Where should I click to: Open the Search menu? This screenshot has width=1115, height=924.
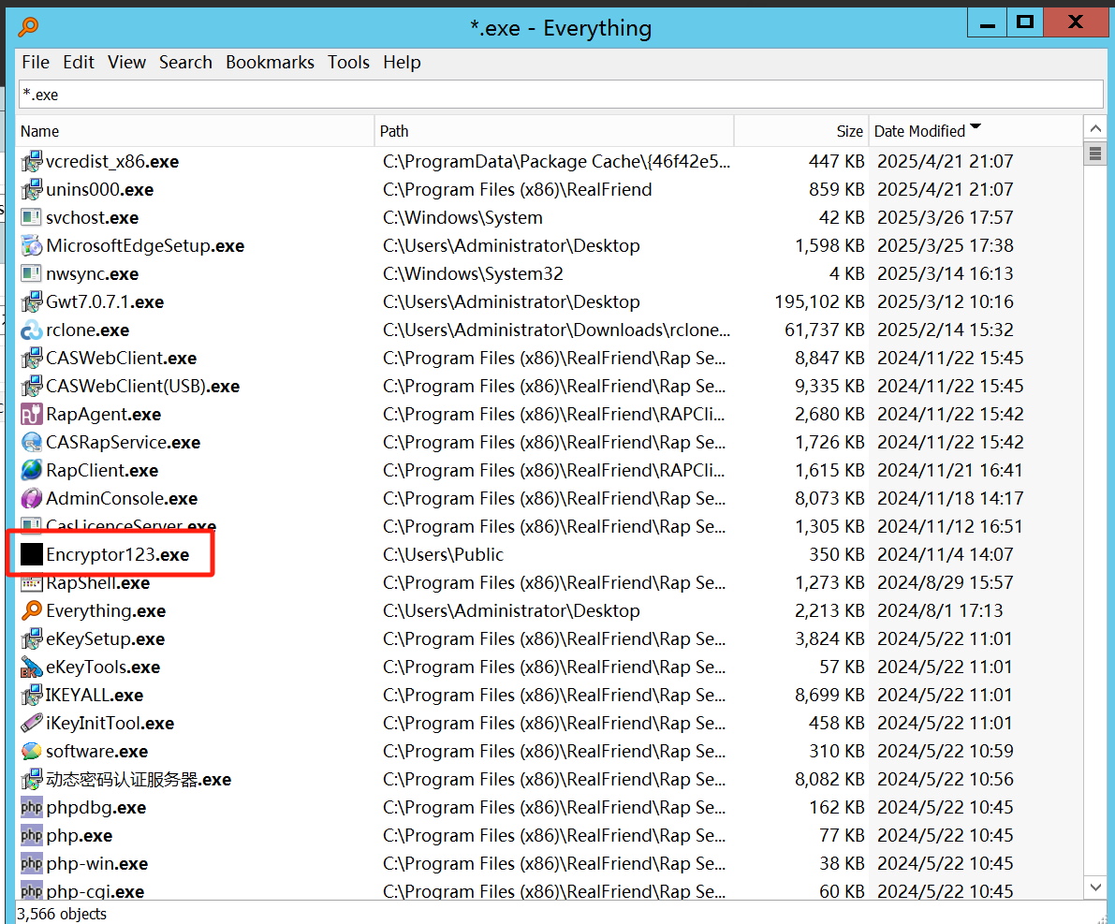pos(185,63)
